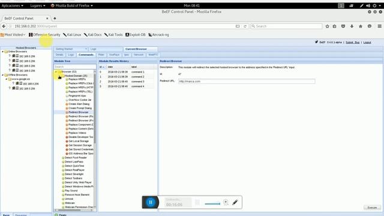Open the Hooked Domain (25) folder

coord(76,76)
